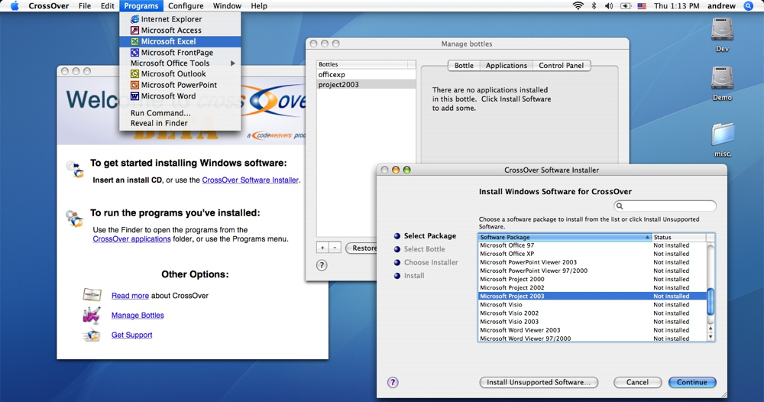Select the project2003 bottle
This screenshot has height=402, width=764.
click(366, 84)
